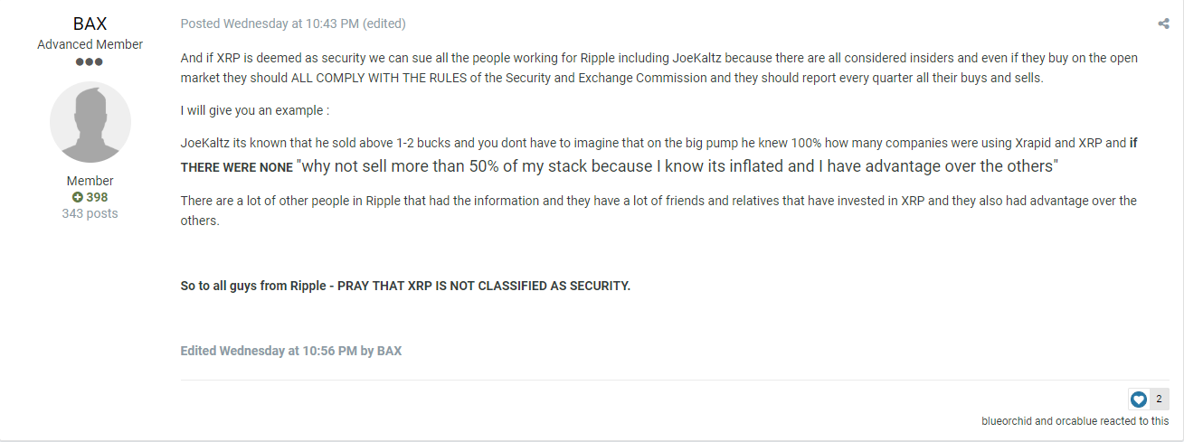Image resolution: width=1184 pixels, height=442 pixels.
Task: Click the green plus reputation icon
Action: (78, 197)
